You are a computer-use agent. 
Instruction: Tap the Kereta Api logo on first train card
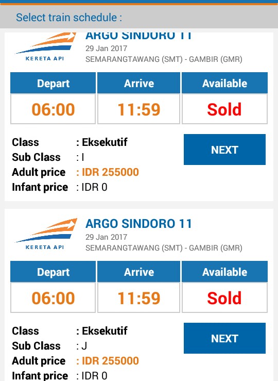pyautogui.click(x=46, y=46)
